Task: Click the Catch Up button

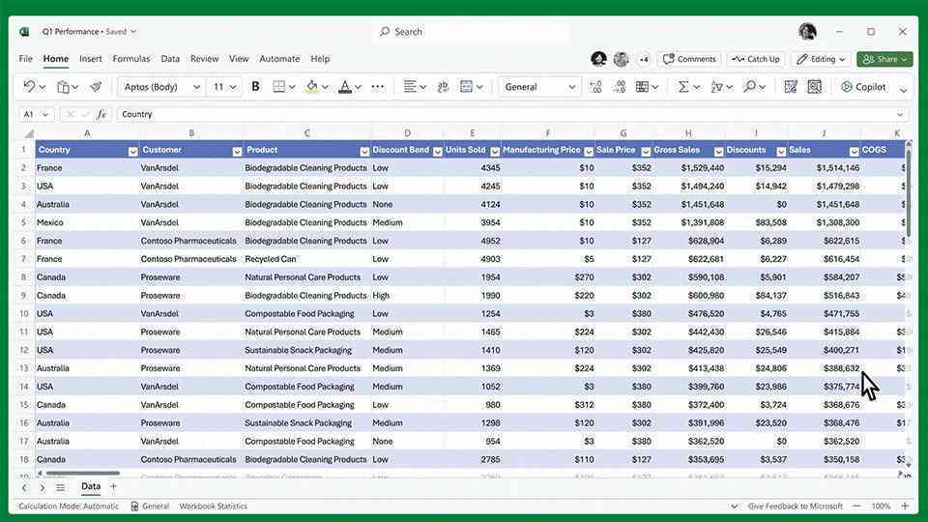Action: coord(756,59)
